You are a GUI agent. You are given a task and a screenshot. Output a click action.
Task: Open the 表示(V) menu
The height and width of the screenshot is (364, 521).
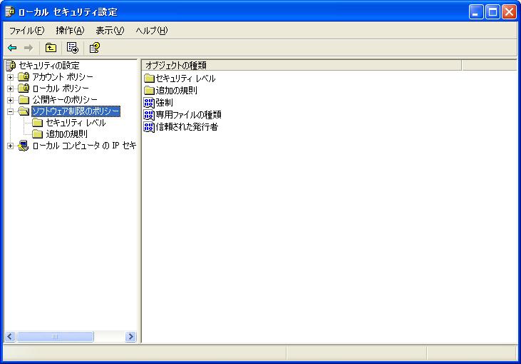[x=110, y=31]
